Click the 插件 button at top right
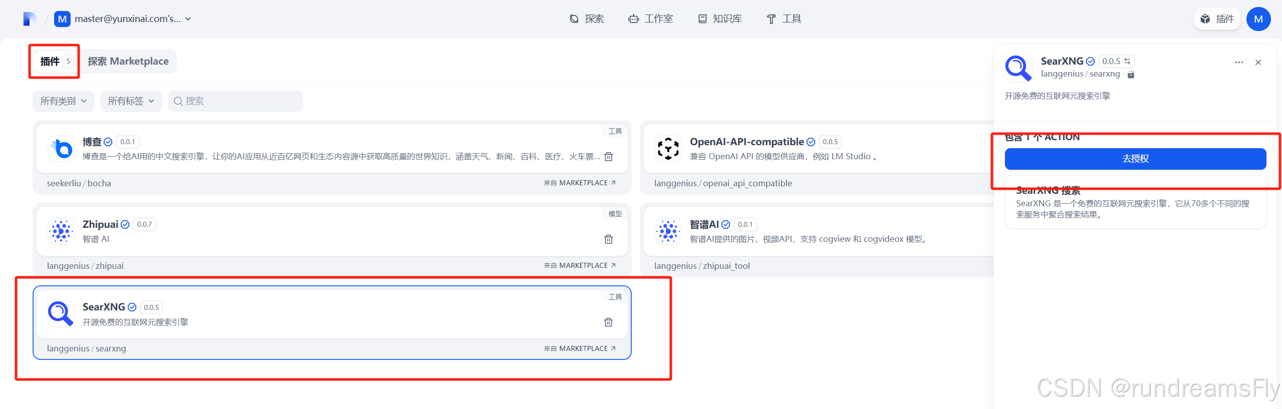Image resolution: width=1282 pixels, height=409 pixels. [1217, 19]
